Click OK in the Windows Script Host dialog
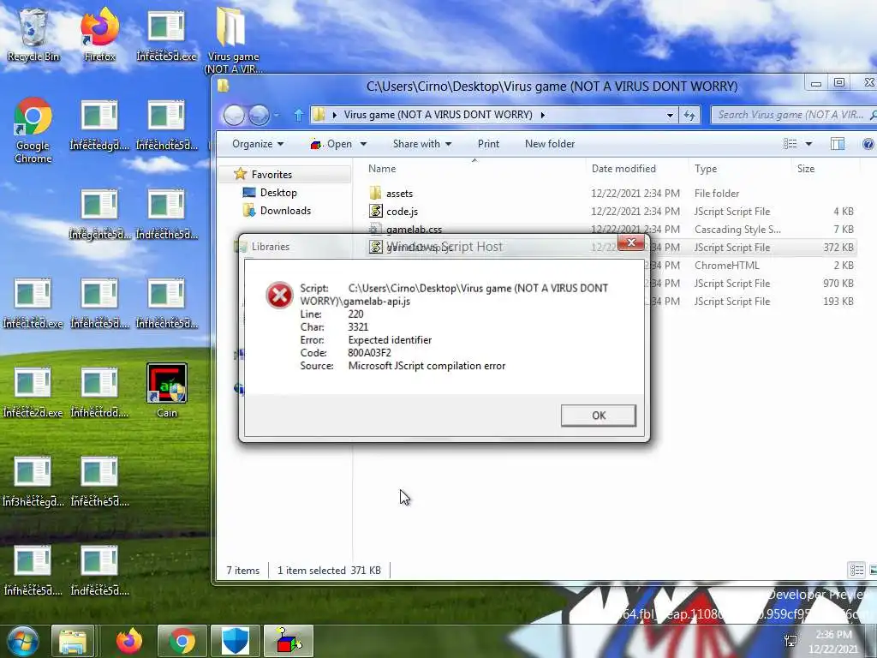Viewport: 877px width, 658px height. pyautogui.click(x=599, y=416)
